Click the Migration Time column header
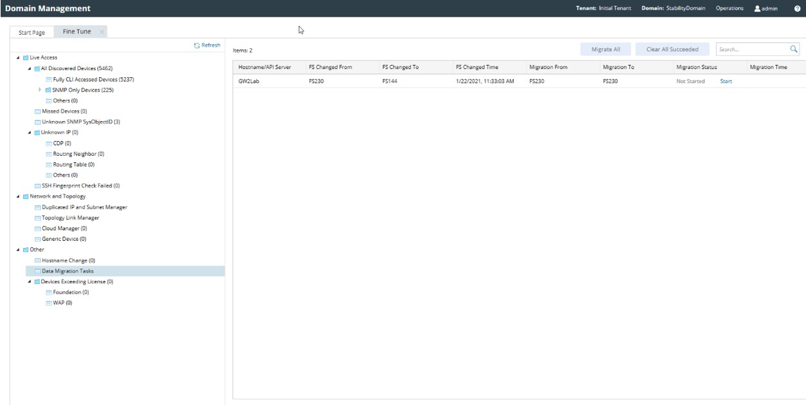The width and height of the screenshot is (806, 405). coord(775,67)
